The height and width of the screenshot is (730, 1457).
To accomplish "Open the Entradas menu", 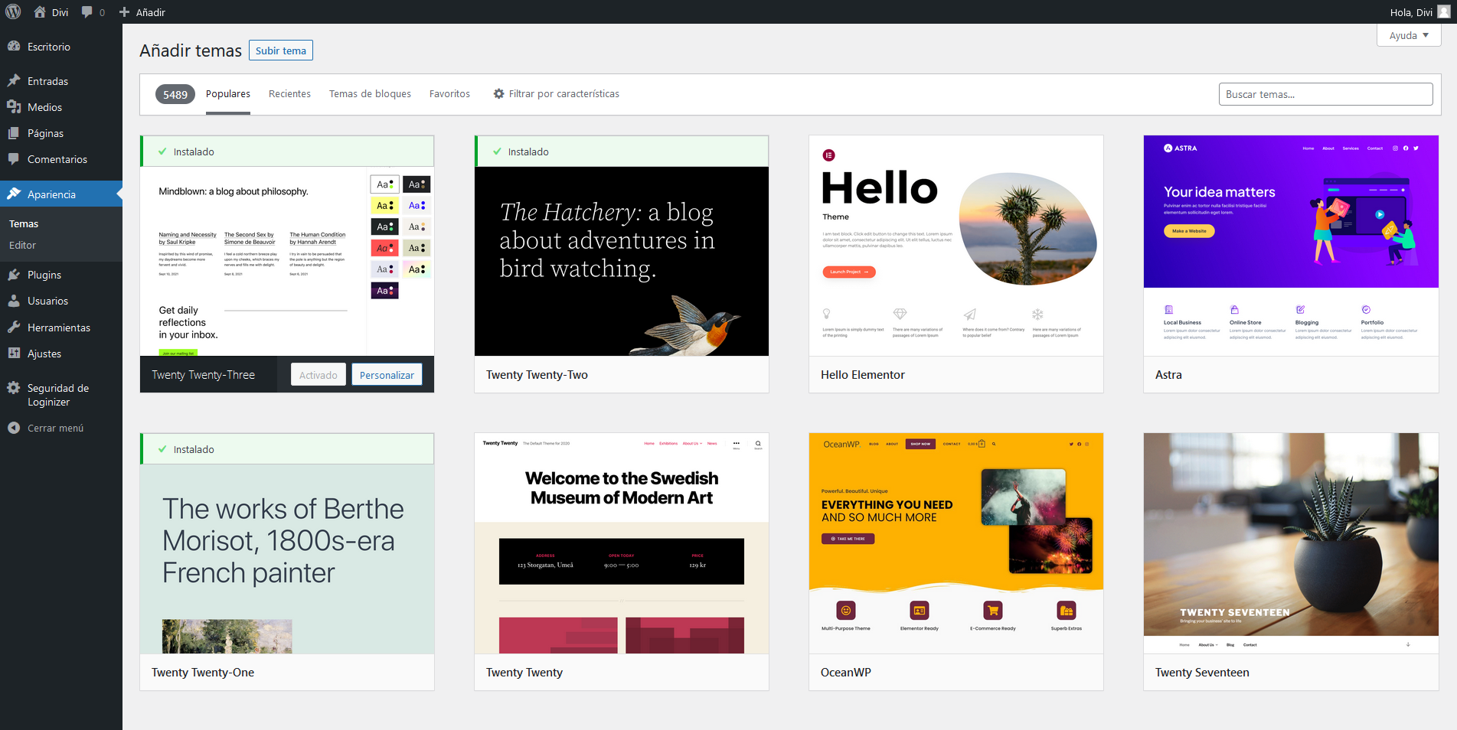I will tap(61, 81).
